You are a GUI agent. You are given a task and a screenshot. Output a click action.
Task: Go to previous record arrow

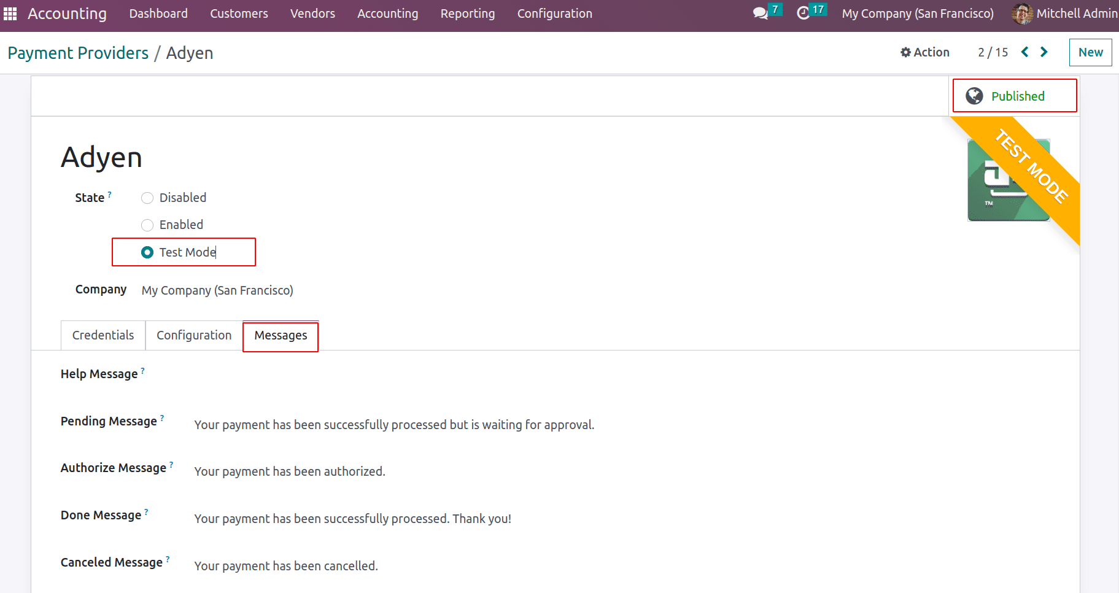click(x=1024, y=52)
